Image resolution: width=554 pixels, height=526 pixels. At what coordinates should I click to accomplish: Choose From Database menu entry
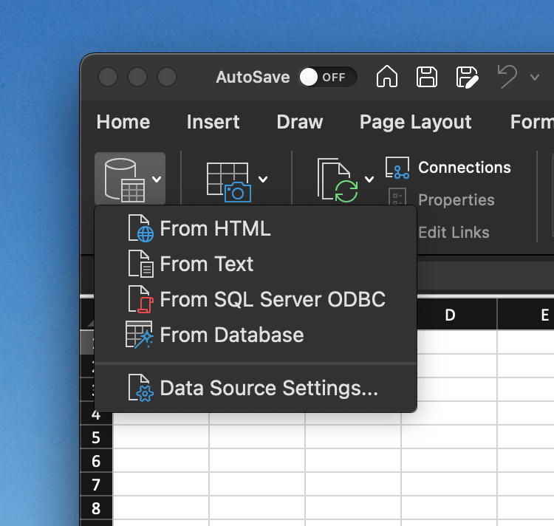coord(256,335)
